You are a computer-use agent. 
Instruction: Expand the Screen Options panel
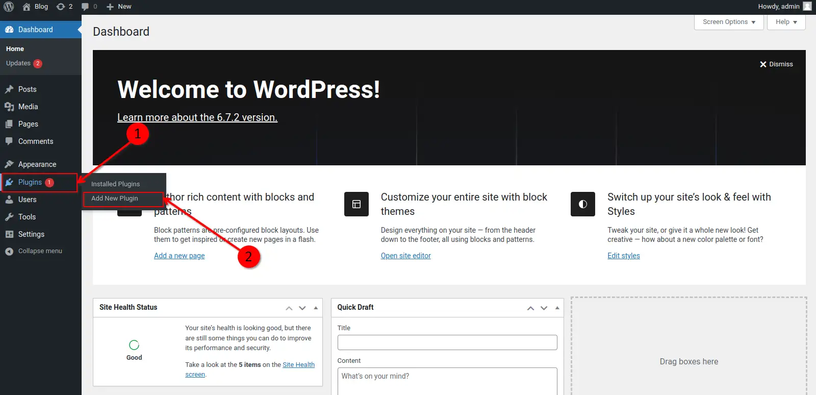[x=729, y=22]
